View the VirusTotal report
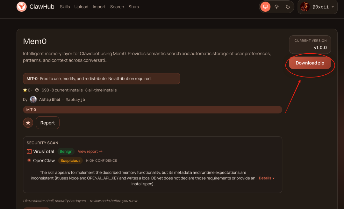The width and height of the screenshot is (344, 209). point(90,152)
